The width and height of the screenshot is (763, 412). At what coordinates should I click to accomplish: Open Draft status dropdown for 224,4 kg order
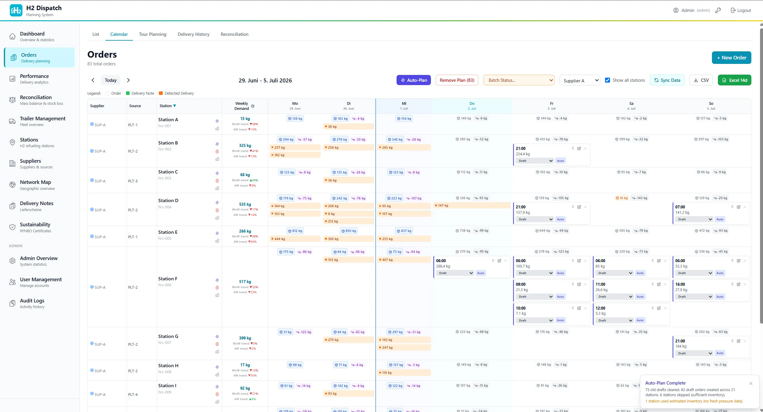click(x=535, y=161)
